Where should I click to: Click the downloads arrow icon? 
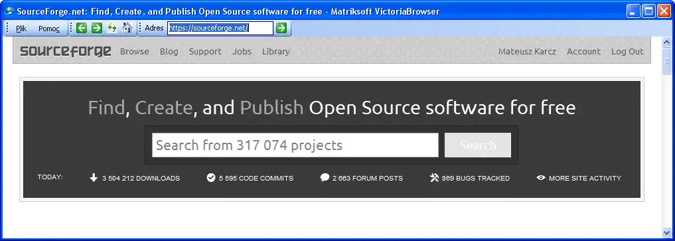tap(94, 178)
